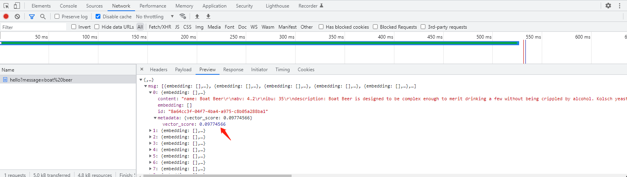The image size is (627, 177).
Task: Filter requests by JS type
Action: coord(177,27)
